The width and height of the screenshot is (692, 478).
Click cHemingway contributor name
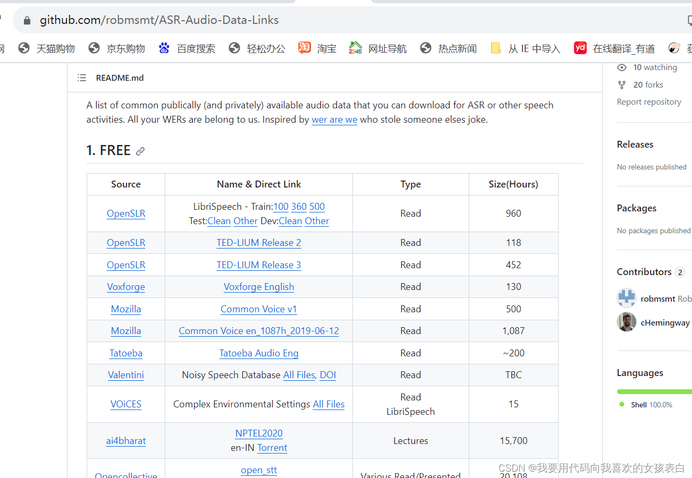click(x=665, y=322)
